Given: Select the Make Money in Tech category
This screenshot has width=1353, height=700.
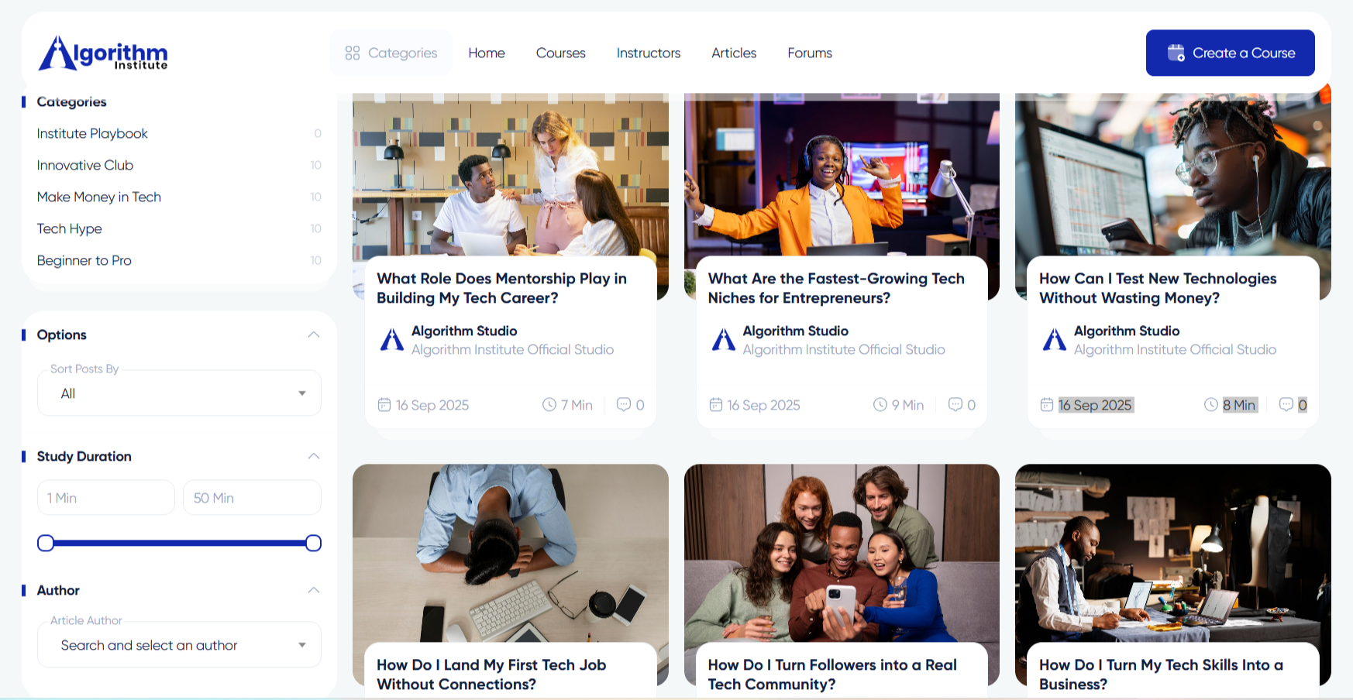Looking at the screenshot, I should coord(99,197).
